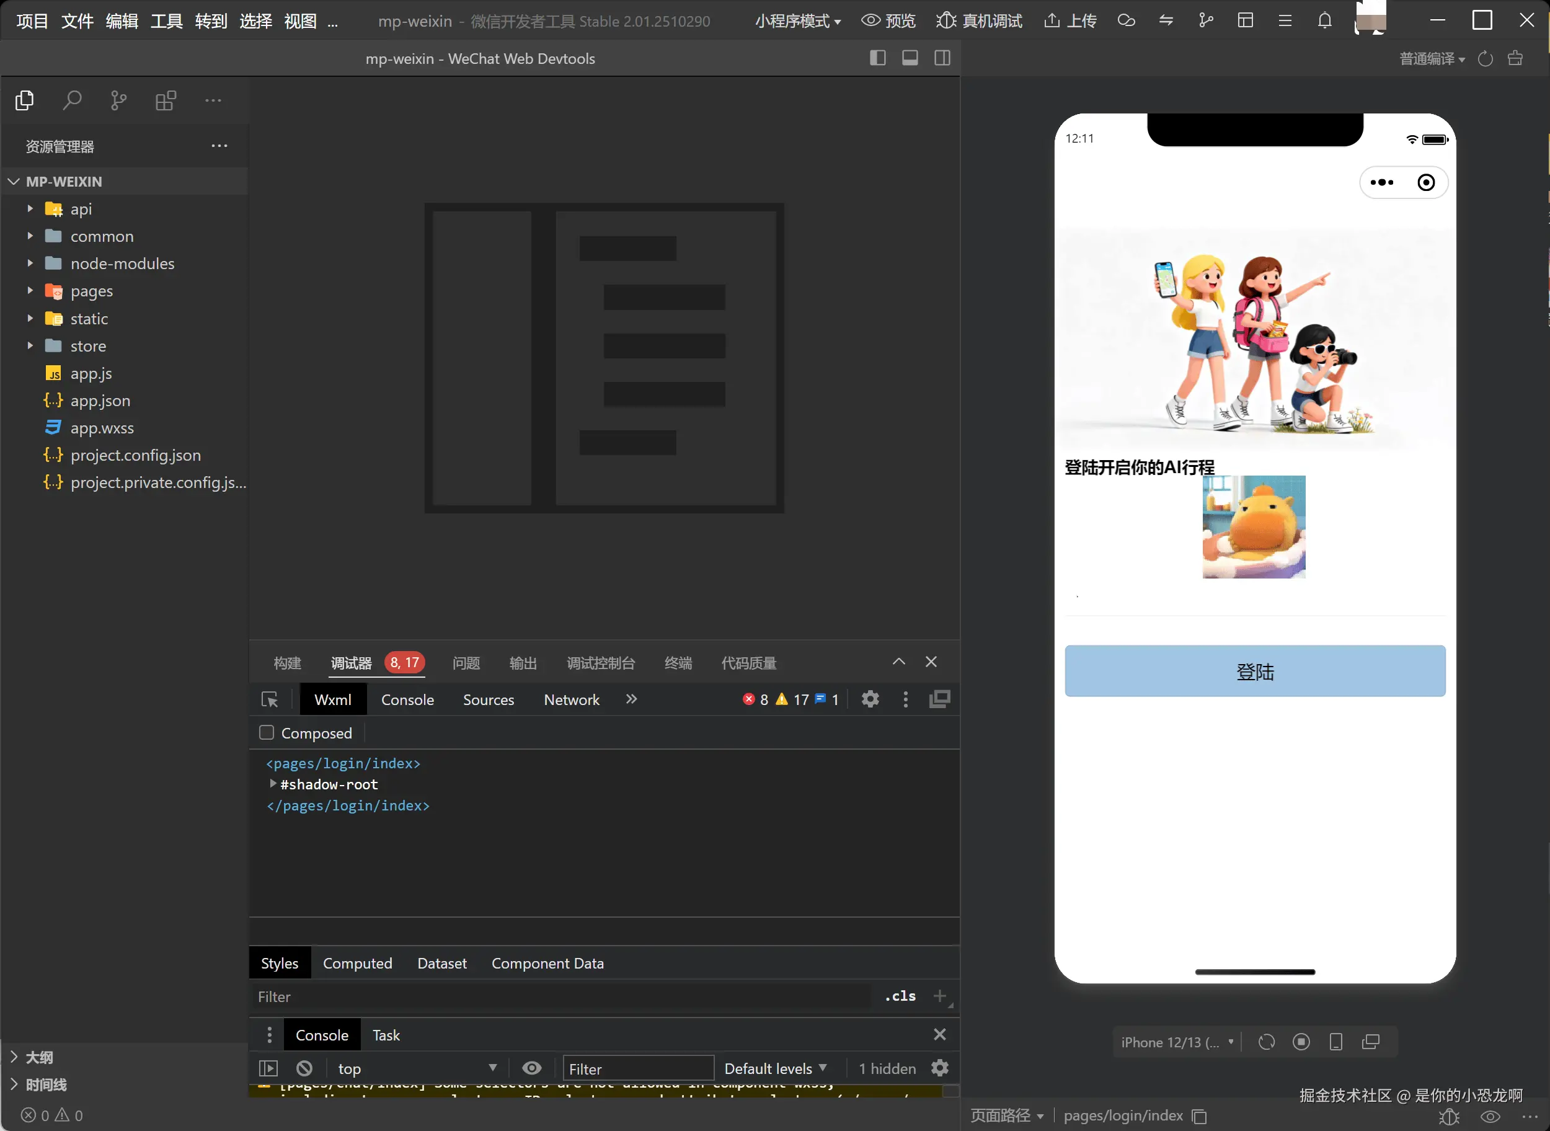Open the Default levels dropdown
1550x1131 pixels.
[775, 1068]
